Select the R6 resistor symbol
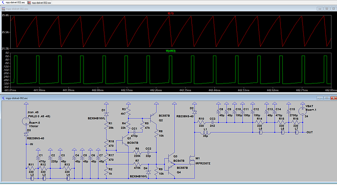 (x=137, y=152)
